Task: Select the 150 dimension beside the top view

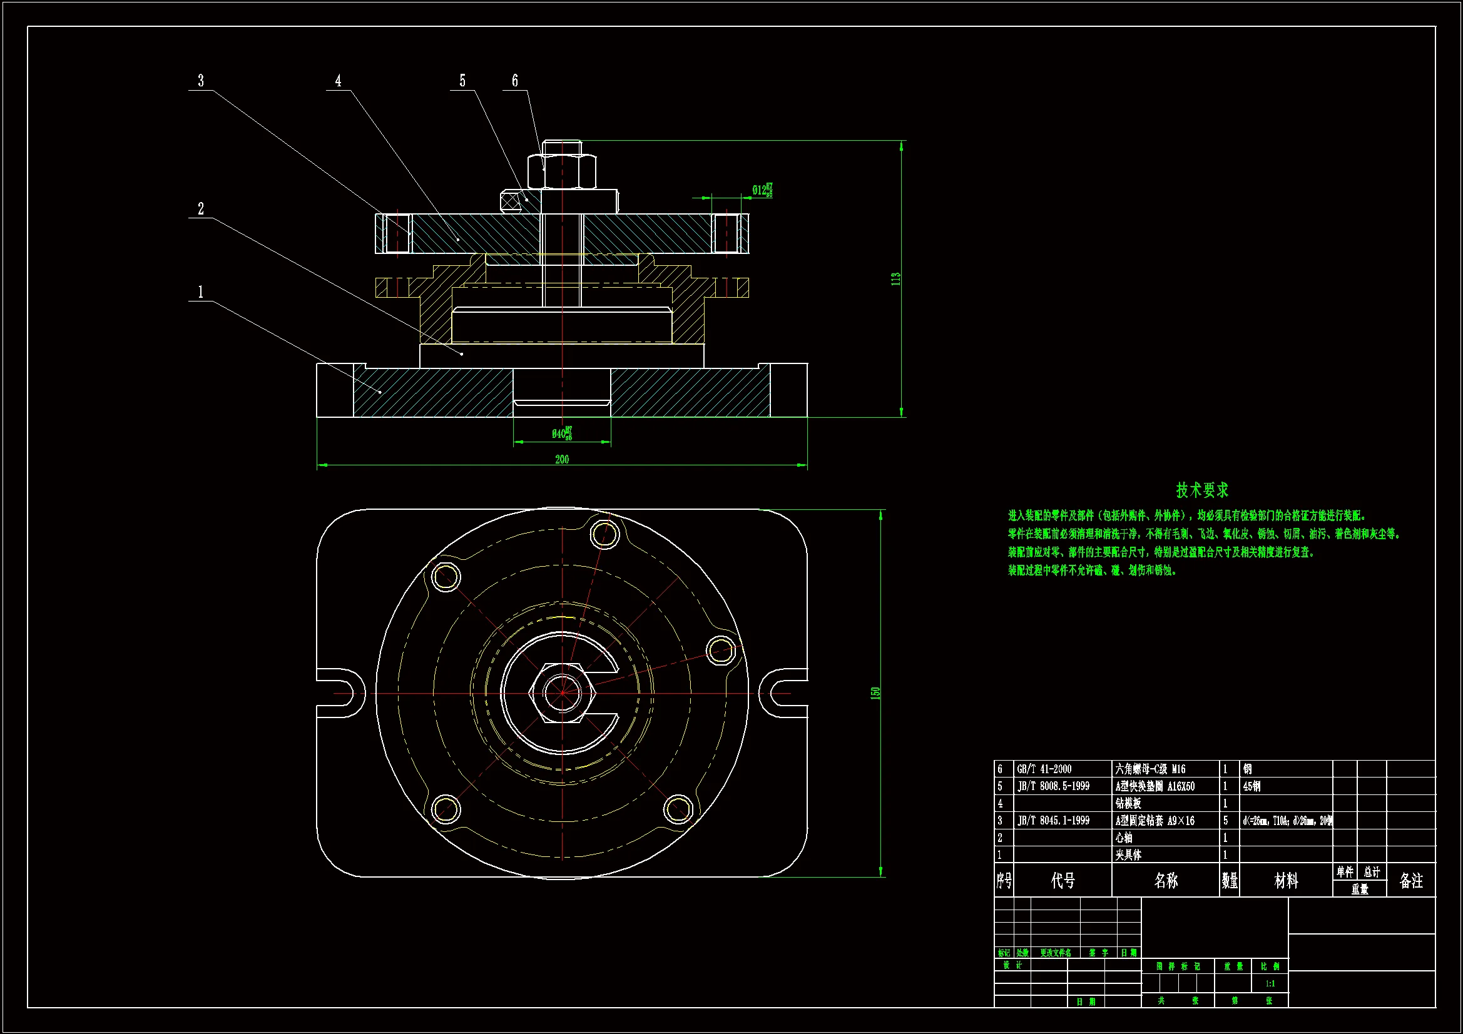Action: coord(875,693)
